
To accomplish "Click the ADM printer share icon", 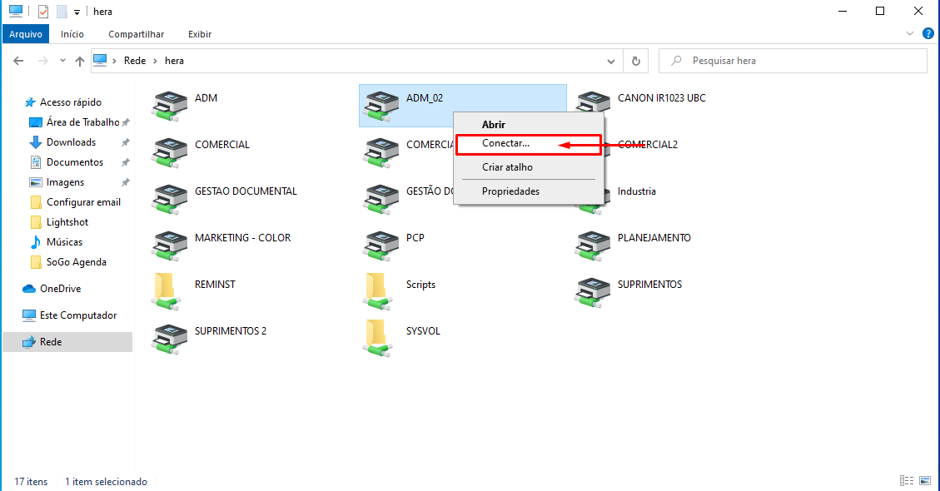I will 170,105.
